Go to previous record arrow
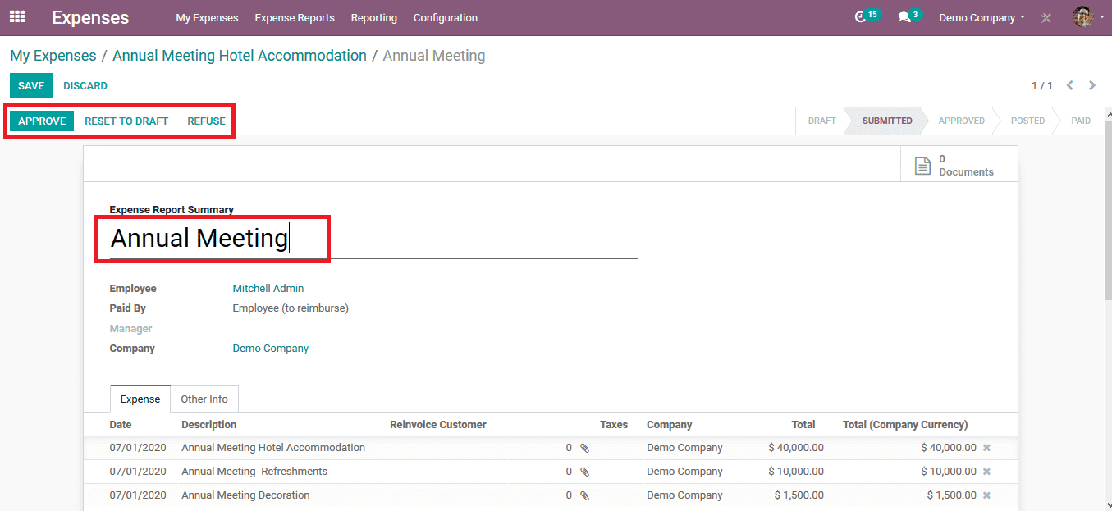The image size is (1112, 511). [x=1070, y=85]
